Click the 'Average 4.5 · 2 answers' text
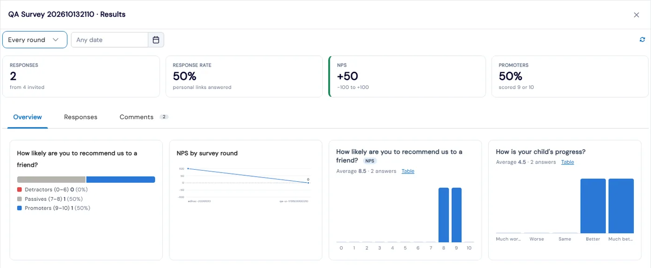This screenshot has height=268, width=651. pyautogui.click(x=526, y=162)
